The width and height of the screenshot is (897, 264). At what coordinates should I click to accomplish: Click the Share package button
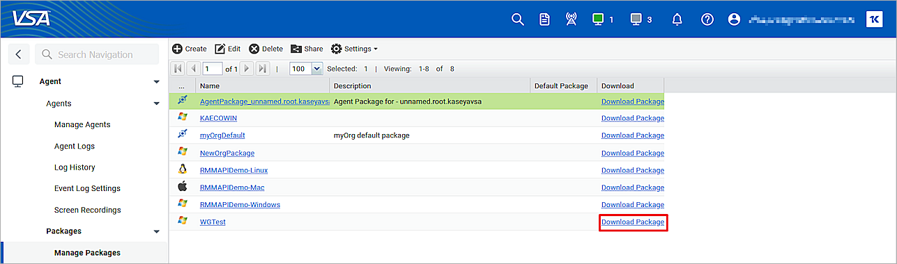pos(307,49)
